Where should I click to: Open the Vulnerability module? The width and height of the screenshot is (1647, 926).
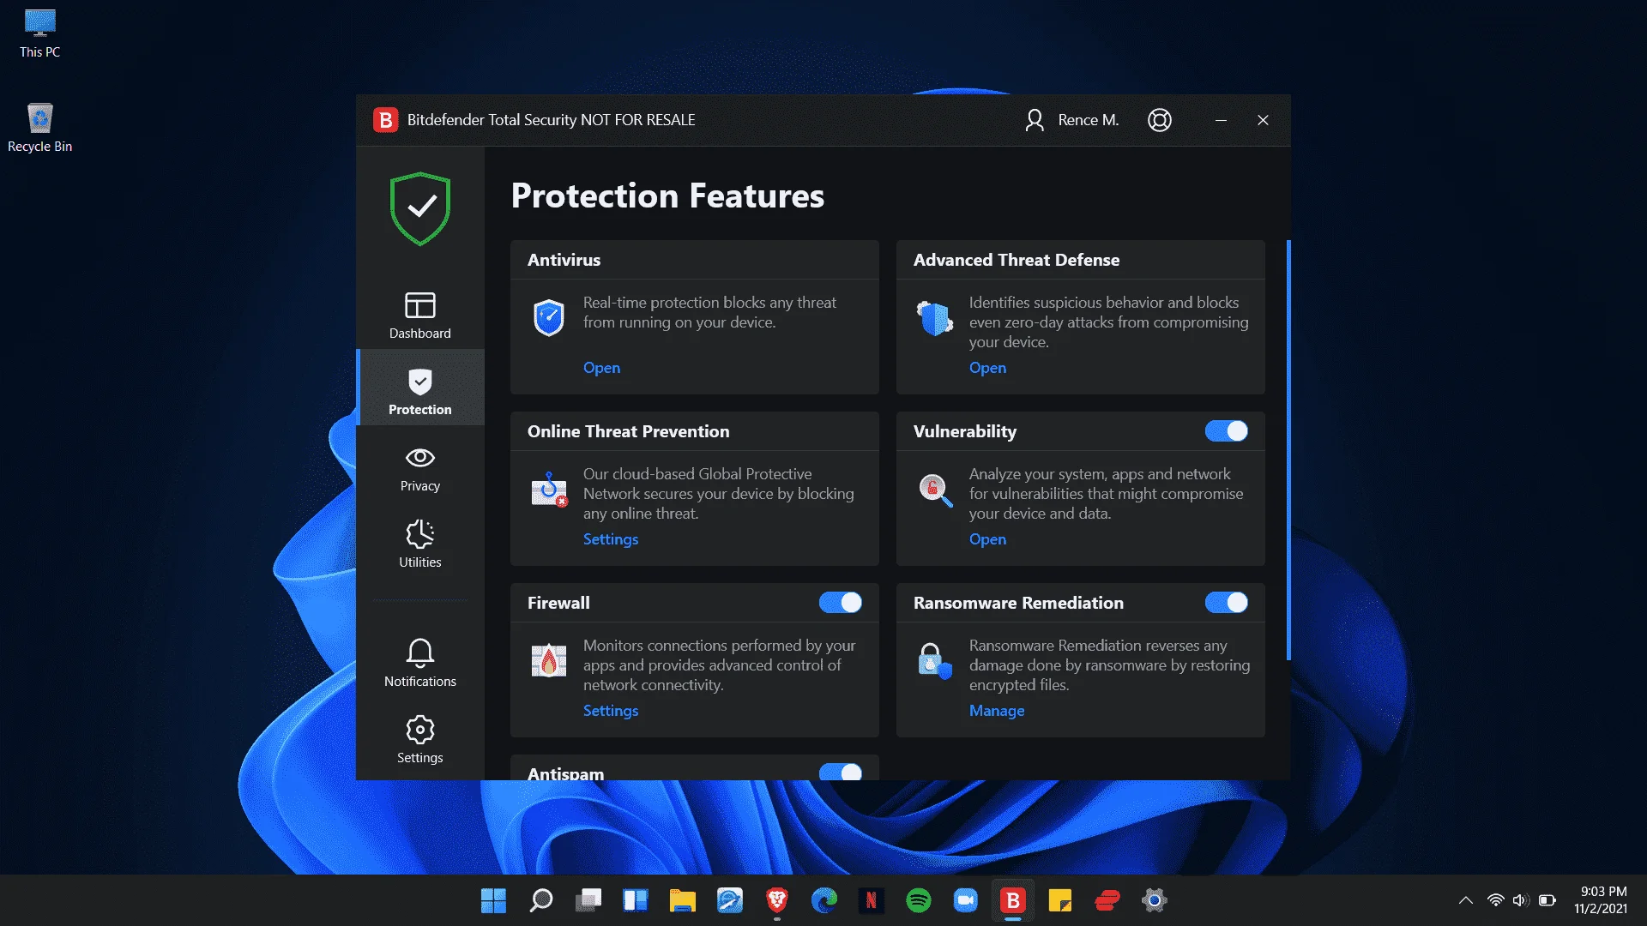(x=987, y=539)
